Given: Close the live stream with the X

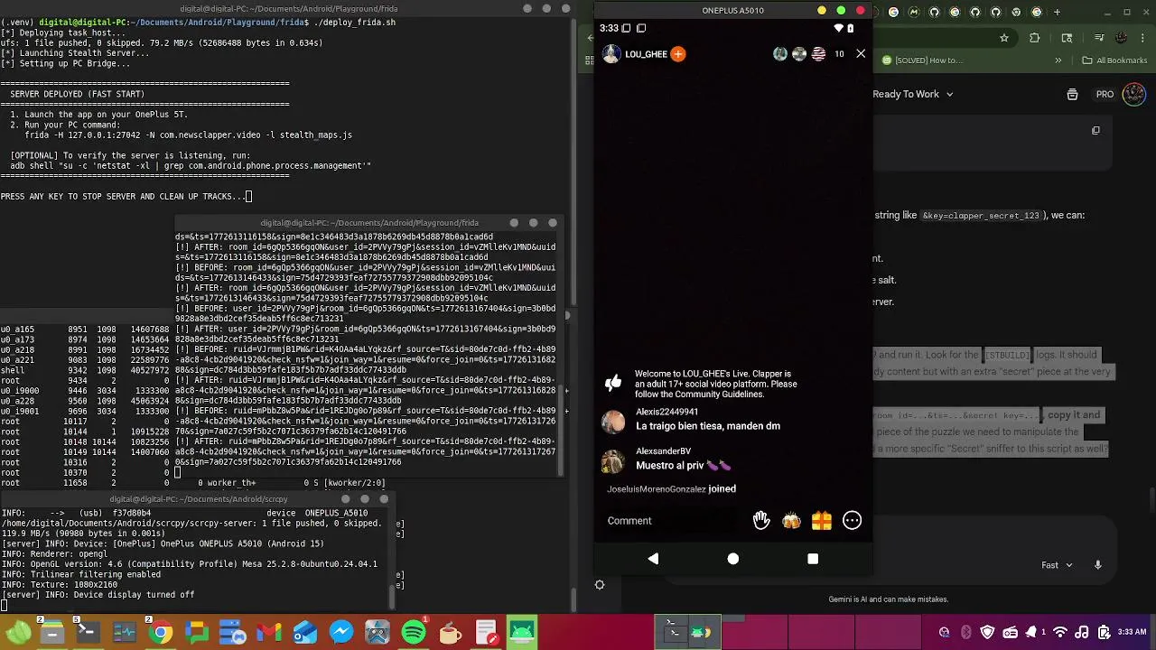Looking at the screenshot, I should 861,54.
